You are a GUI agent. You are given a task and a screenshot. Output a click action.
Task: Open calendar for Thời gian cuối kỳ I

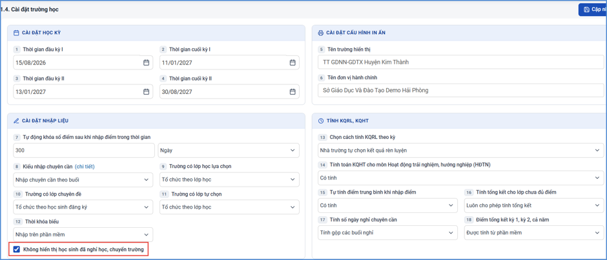click(x=293, y=62)
